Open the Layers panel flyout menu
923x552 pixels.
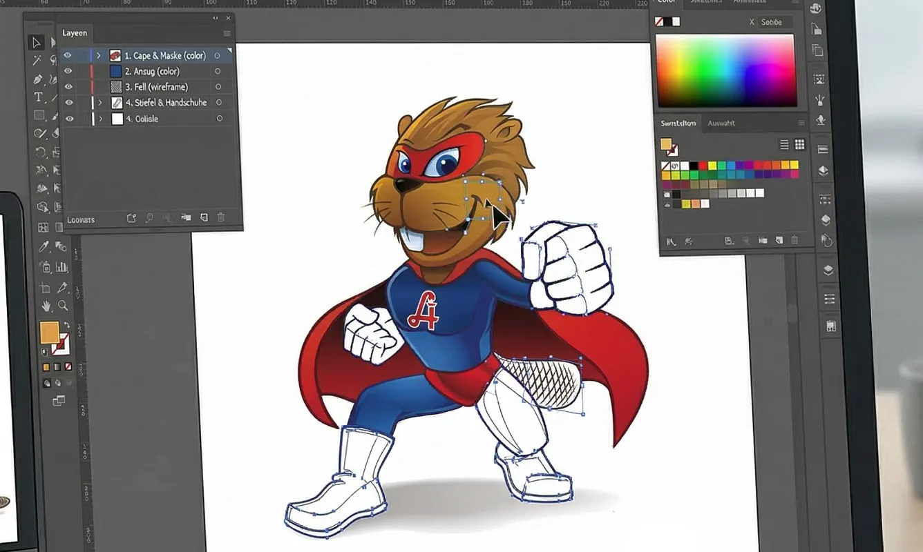(227, 33)
